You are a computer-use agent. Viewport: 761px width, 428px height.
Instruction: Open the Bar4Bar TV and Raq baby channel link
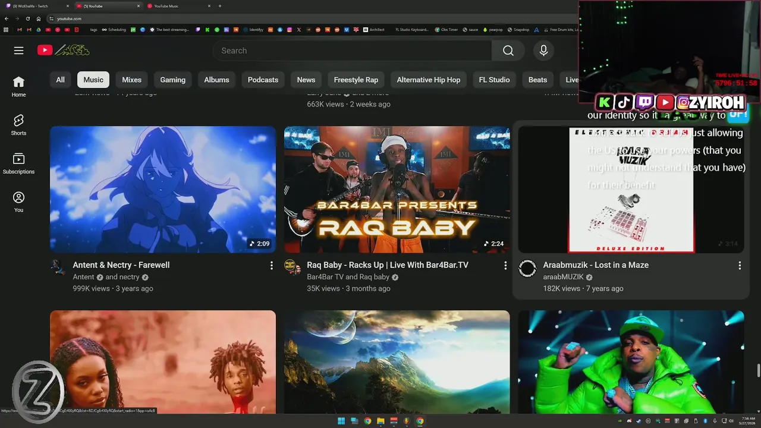click(348, 277)
